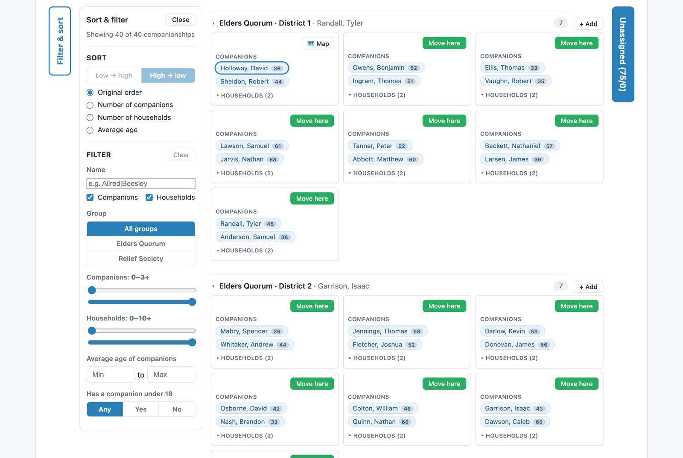The height and width of the screenshot is (458, 683).
Task: Switch sort direction to Low → high
Action: tap(114, 75)
